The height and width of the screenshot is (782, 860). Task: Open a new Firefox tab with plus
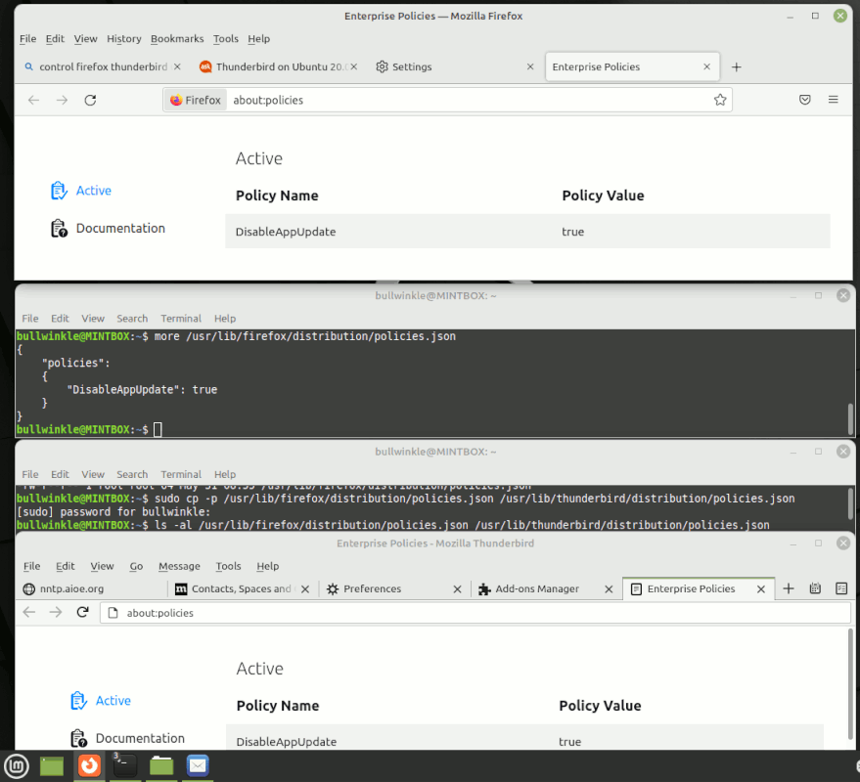pos(737,66)
